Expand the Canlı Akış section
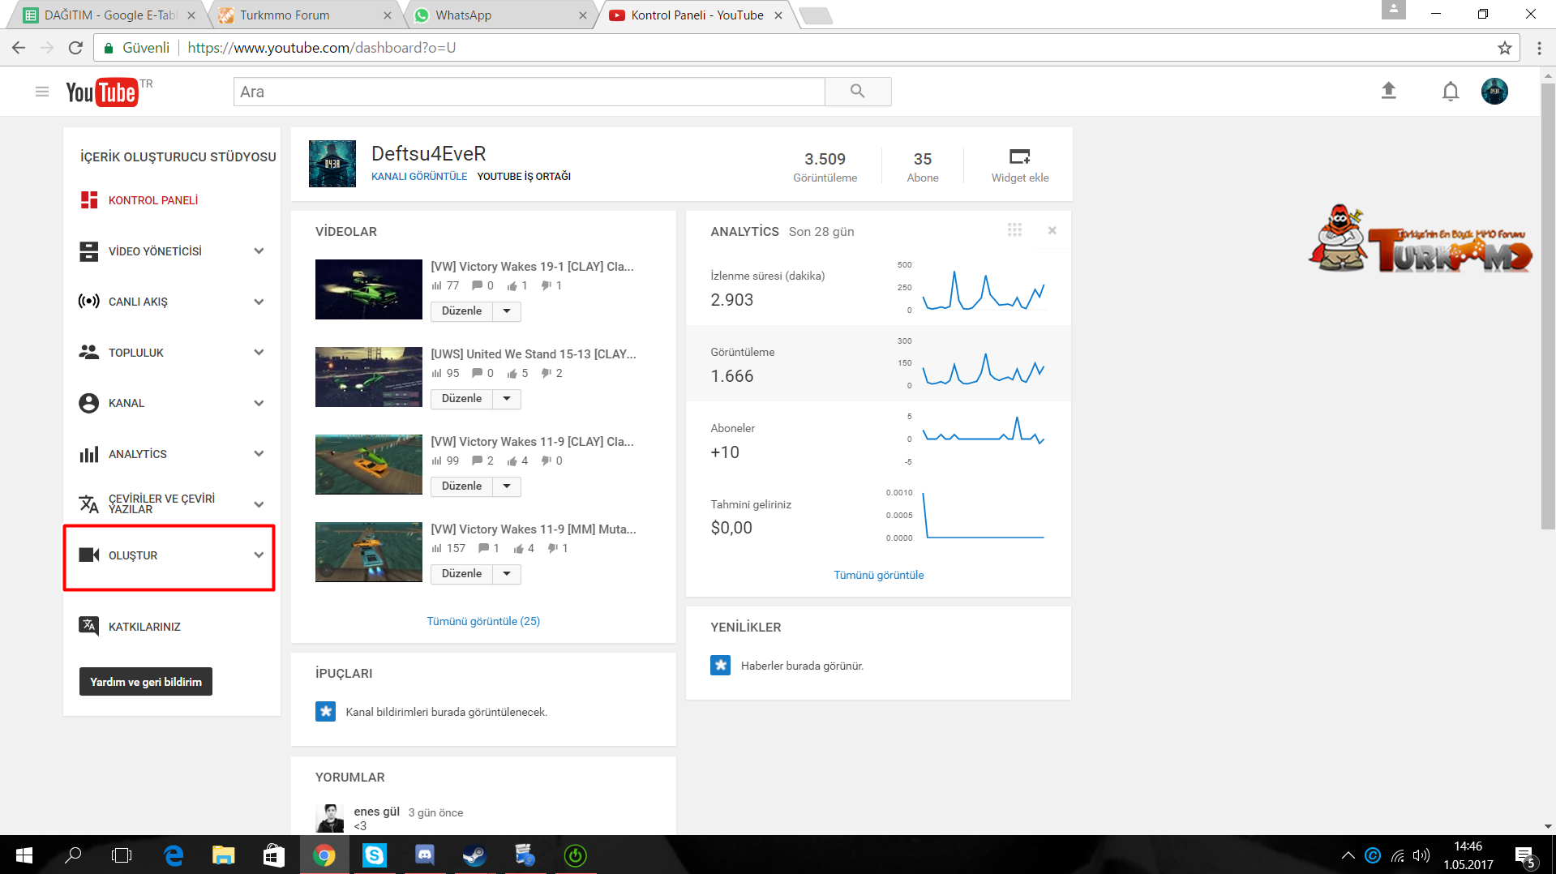The image size is (1556, 874). (259, 302)
